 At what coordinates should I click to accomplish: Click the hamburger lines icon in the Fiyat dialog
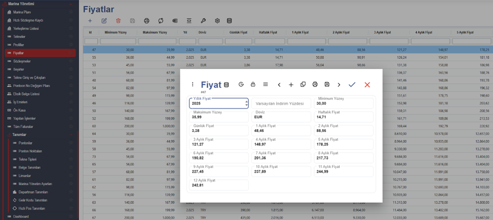tap(265, 84)
